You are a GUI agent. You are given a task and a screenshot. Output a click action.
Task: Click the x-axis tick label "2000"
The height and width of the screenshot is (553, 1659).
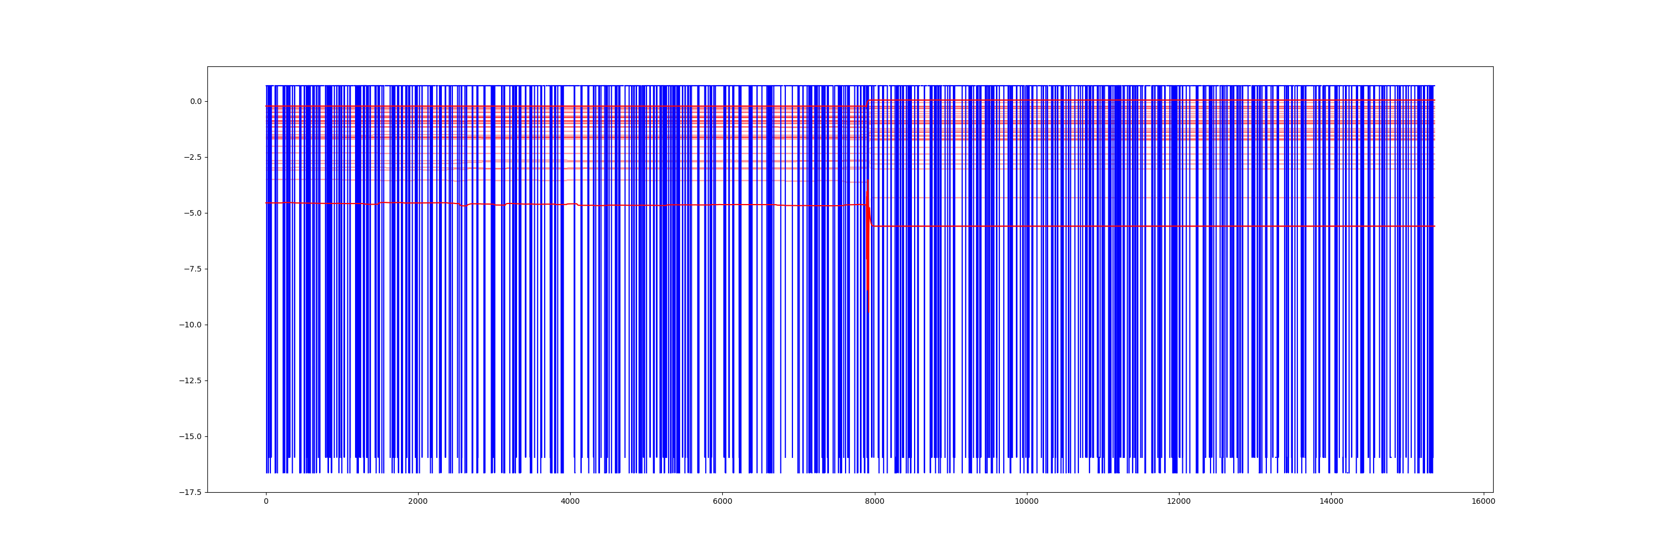point(418,502)
